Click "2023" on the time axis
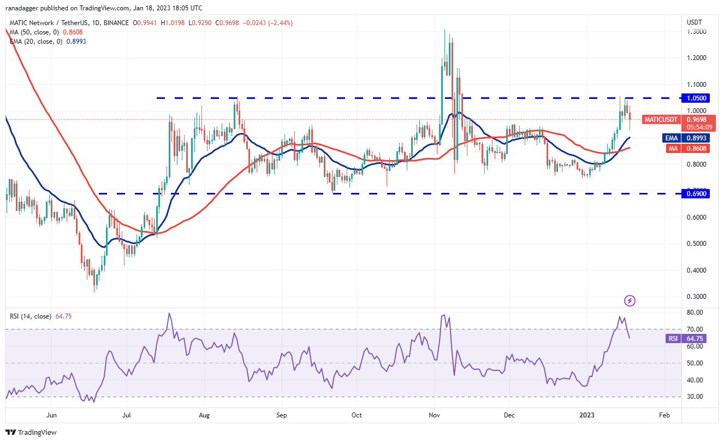 coord(587,415)
